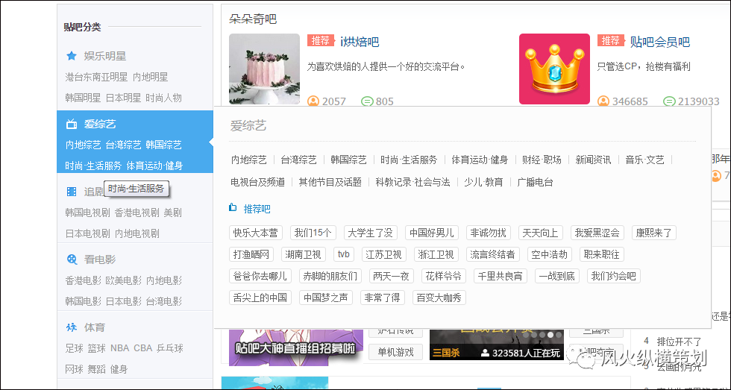Open 台湾综艺 in the blue sidebar section
731x390 pixels.
[x=124, y=145]
